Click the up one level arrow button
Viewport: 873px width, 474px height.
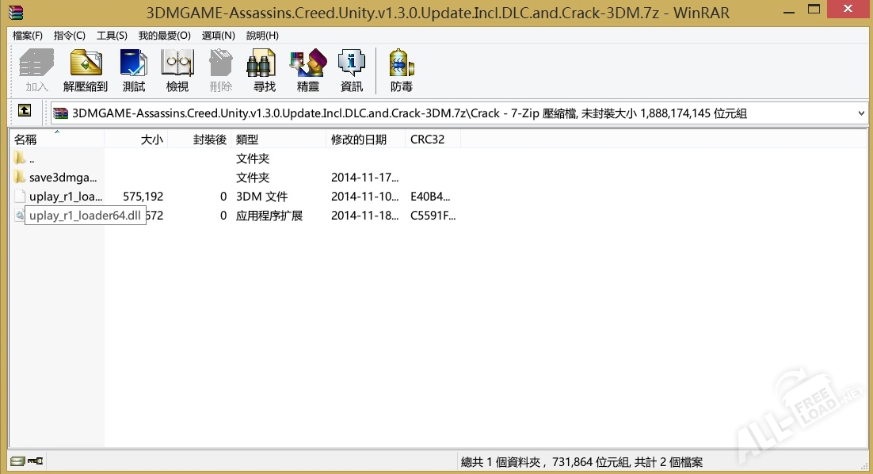25,113
